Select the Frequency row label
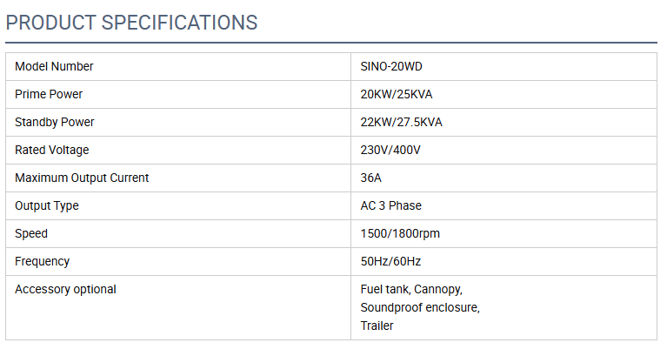This screenshot has height=356, width=667. pyautogui.click(x=42, y=261)
